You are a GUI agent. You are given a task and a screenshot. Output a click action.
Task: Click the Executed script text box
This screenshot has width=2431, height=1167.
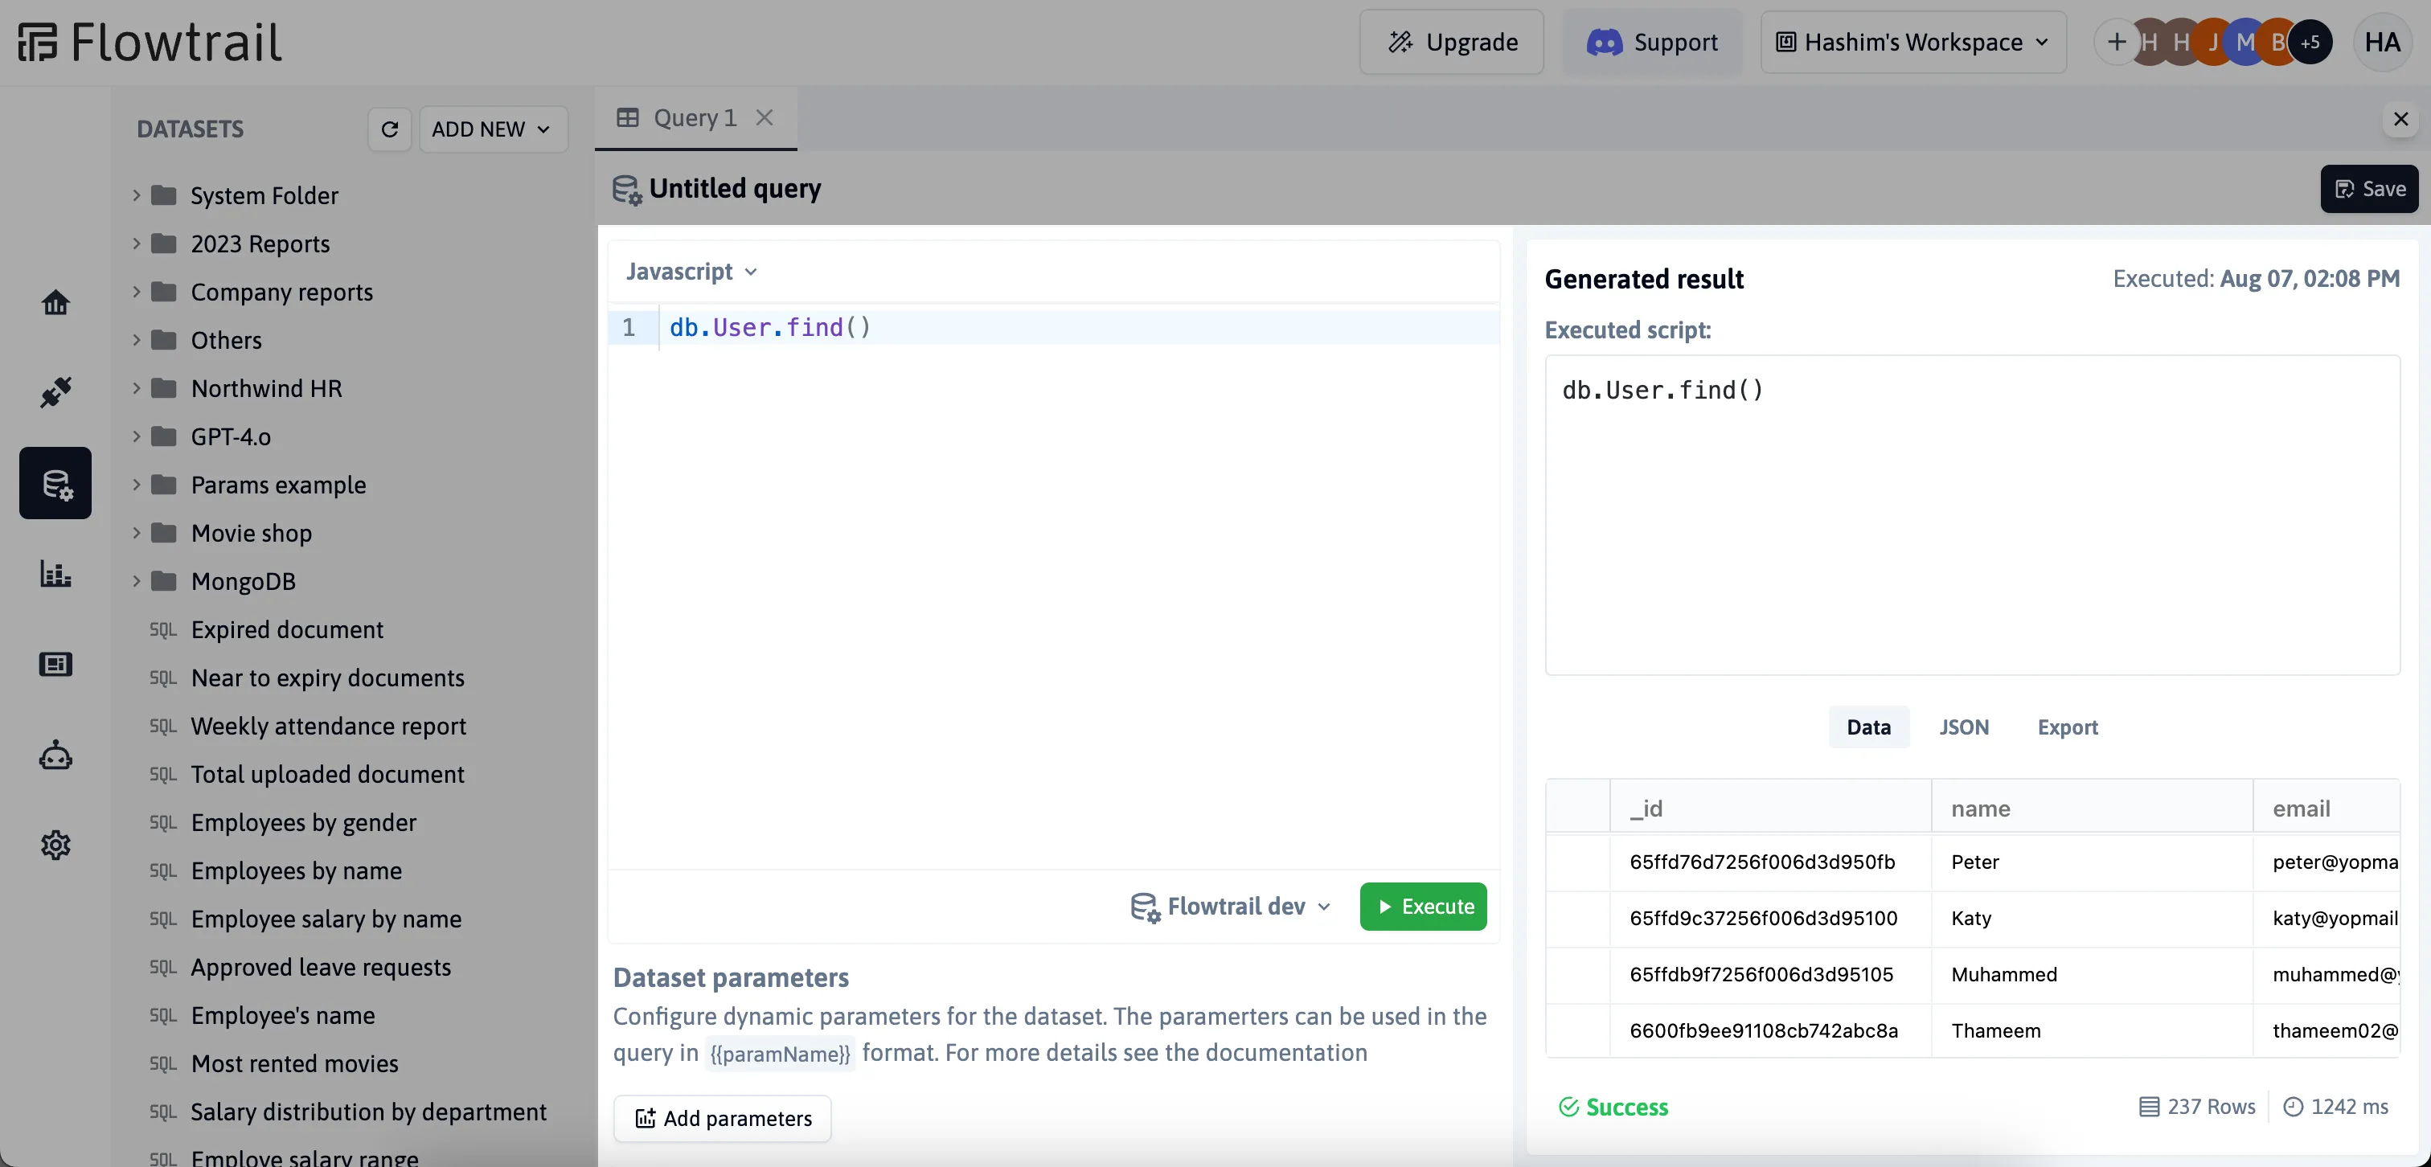[x=1971, y=514]
